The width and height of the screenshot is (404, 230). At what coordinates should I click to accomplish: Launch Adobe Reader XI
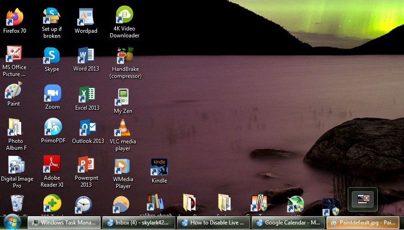point(52,171)
